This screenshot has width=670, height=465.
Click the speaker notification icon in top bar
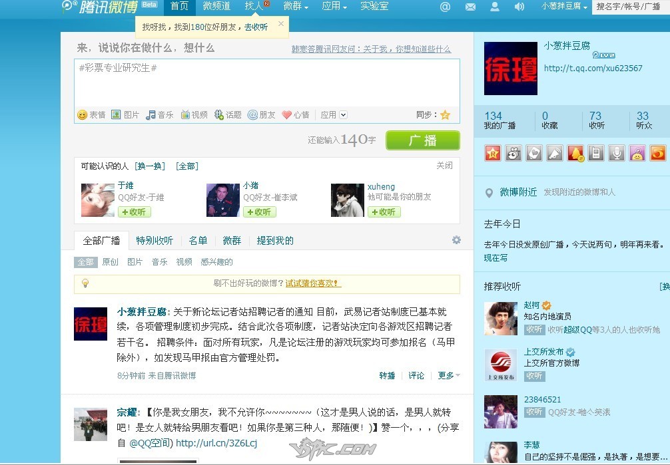pos(519,7)
